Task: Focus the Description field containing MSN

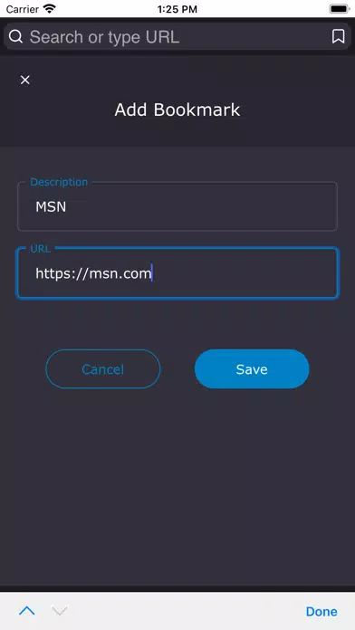Action: 177,206
